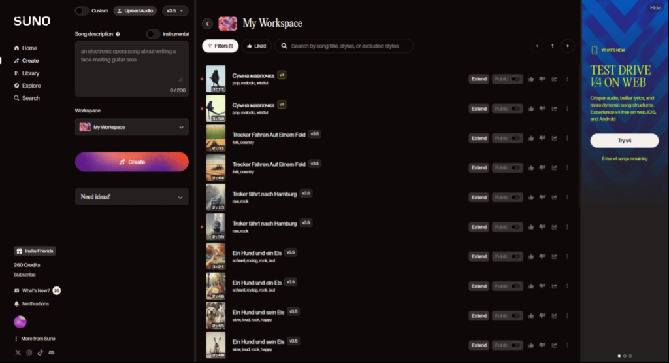This screenshot has width=669, height=363.
Task: Open the Create page
Action: coord(26,61)
